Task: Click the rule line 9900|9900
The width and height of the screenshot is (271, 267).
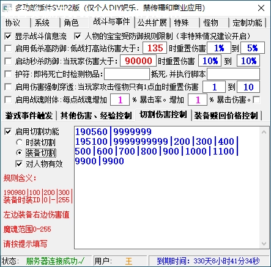Action: (100, 161)
